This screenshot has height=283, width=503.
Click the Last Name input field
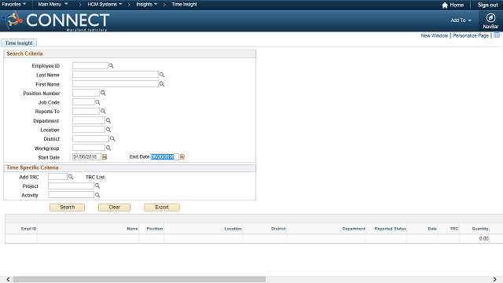[x=116, y=75]
